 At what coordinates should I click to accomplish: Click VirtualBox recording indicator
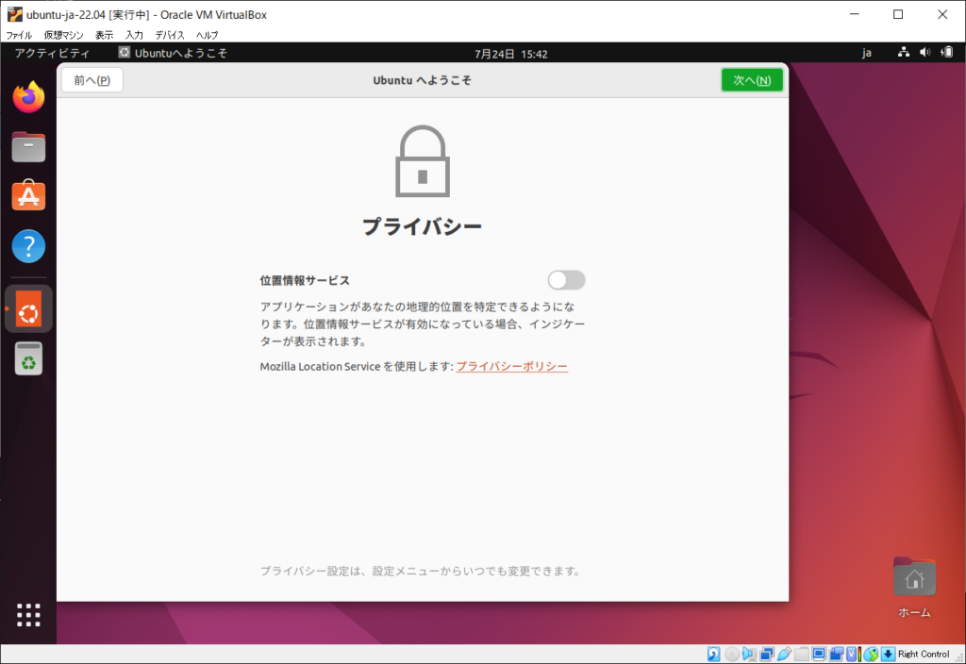click(836, 655)
